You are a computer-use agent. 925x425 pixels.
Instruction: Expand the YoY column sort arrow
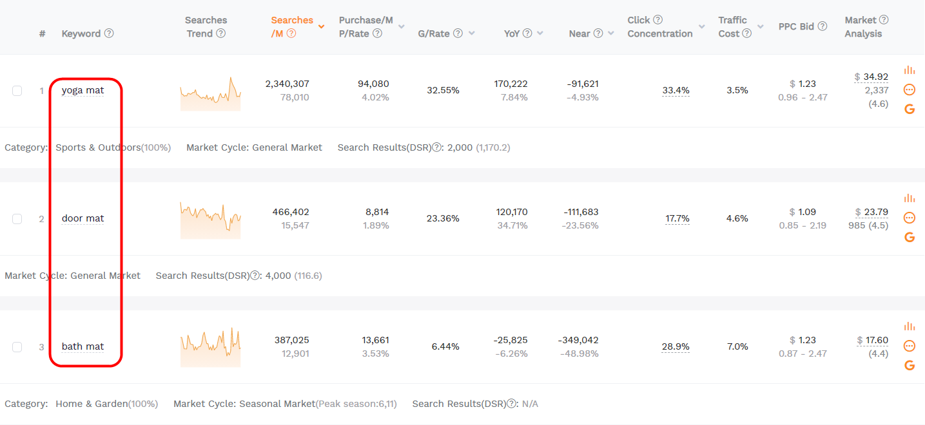540,33
